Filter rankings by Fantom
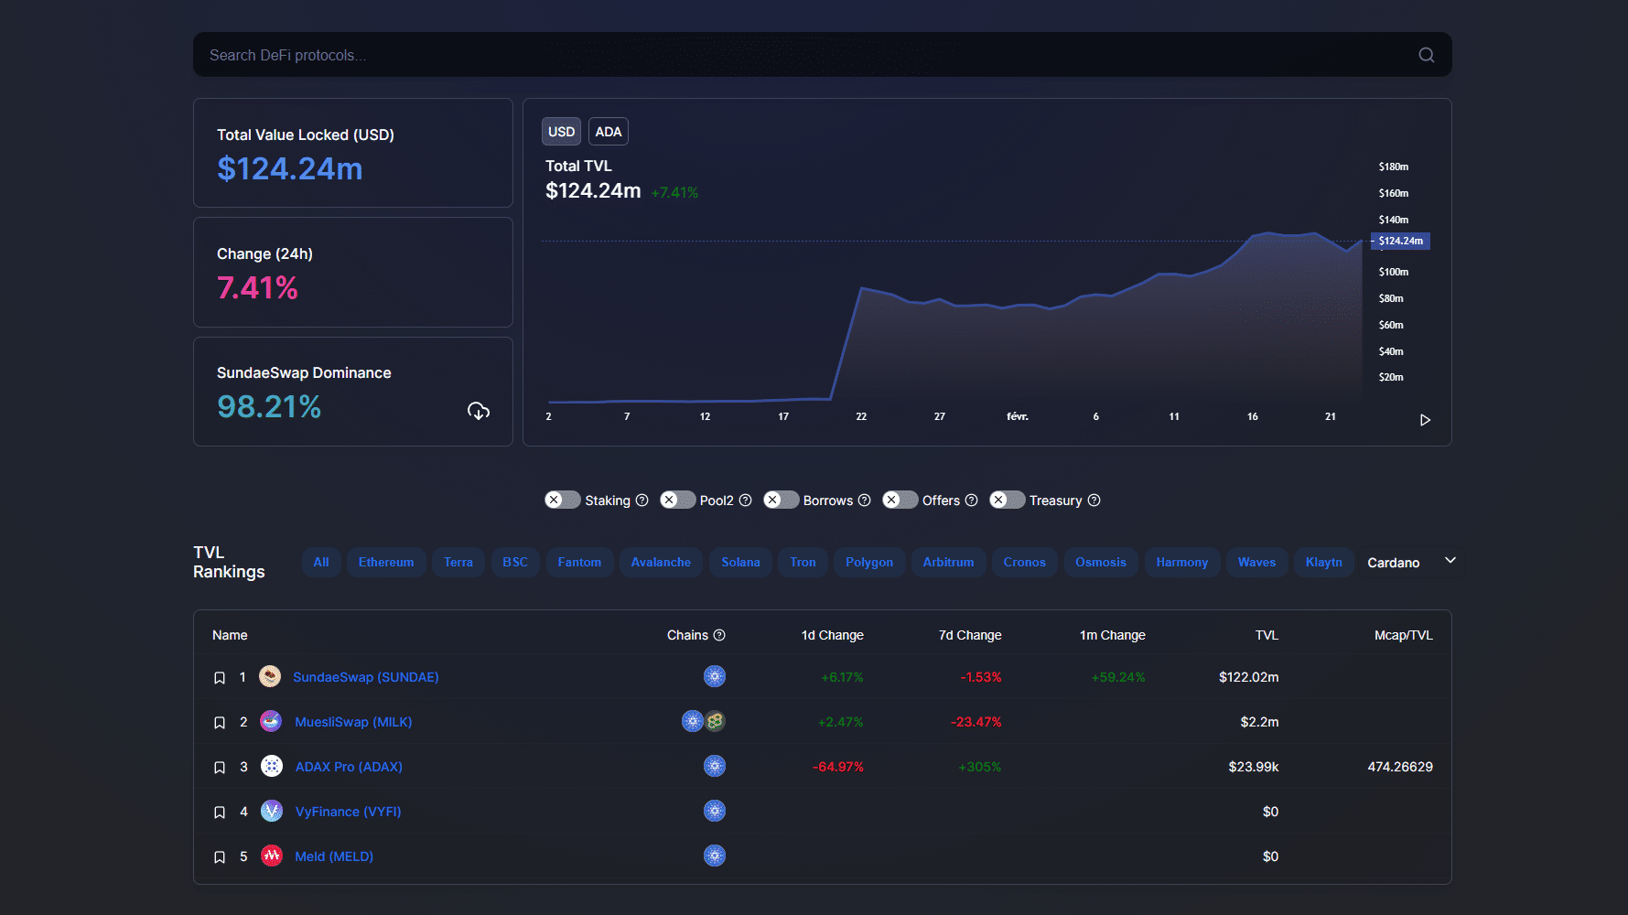1628x915 pixels. pos(579,562)
